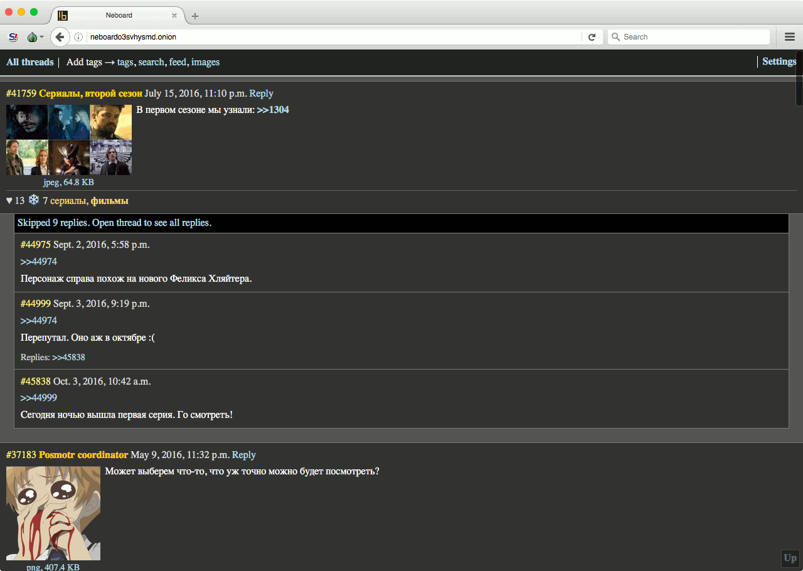Click the Up button in the corner

coord(790,558)
